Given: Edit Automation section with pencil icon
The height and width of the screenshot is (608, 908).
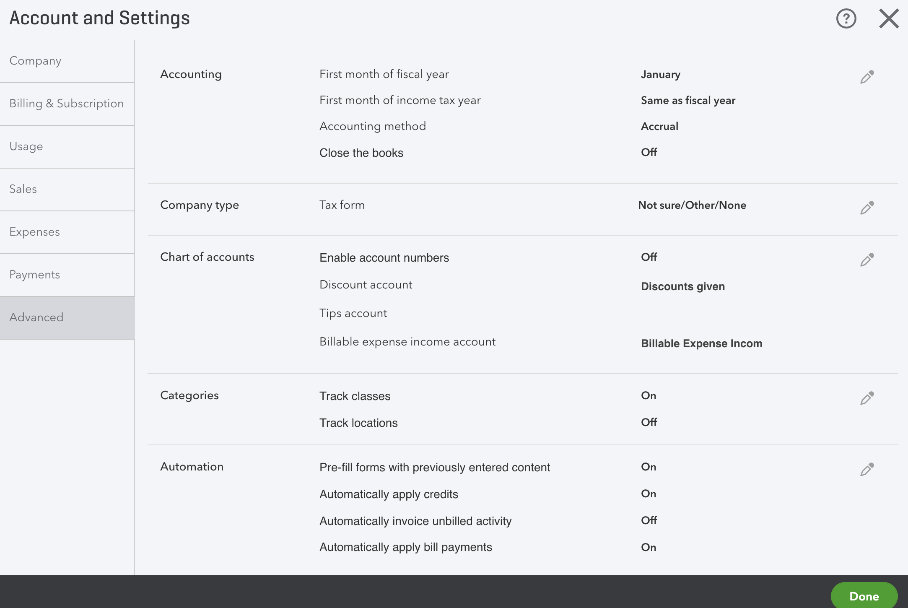Looking at the screenshot, I should (867, 470).
